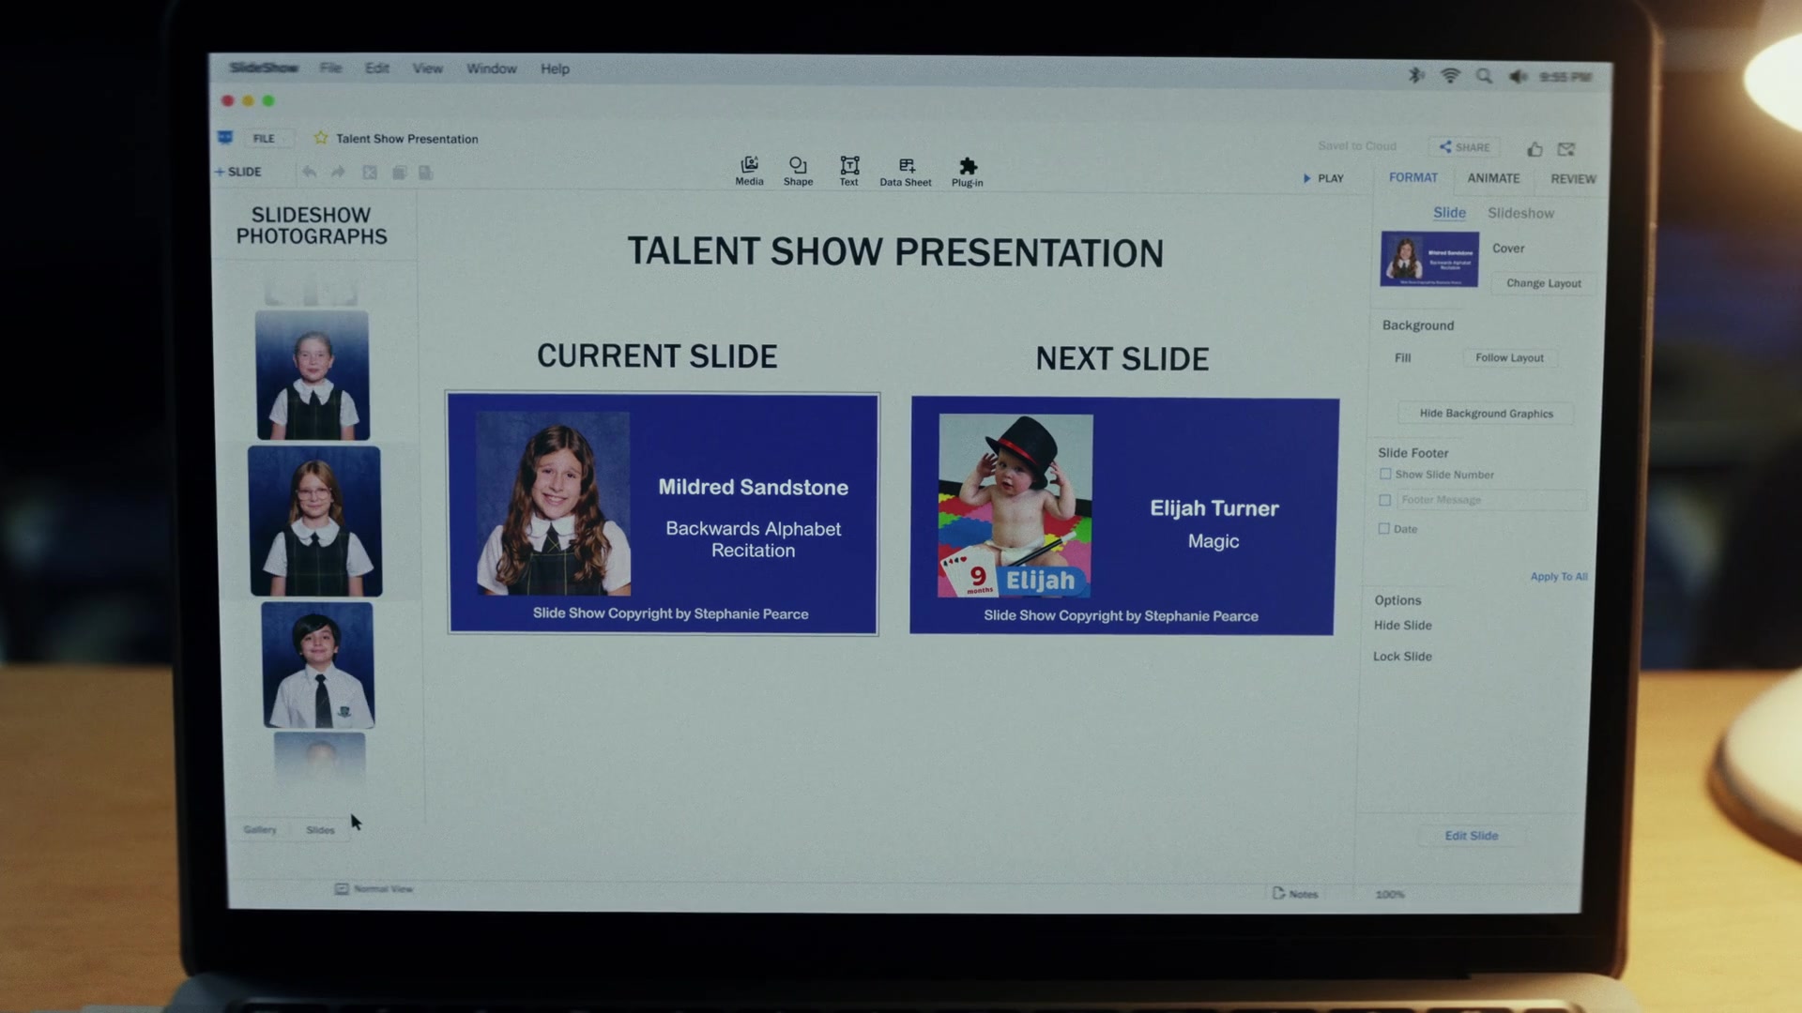Image resolution: width=1802 pixels, height=1013 pixels.
Task: Open the Plug-in tool
Action: (968, 173)
